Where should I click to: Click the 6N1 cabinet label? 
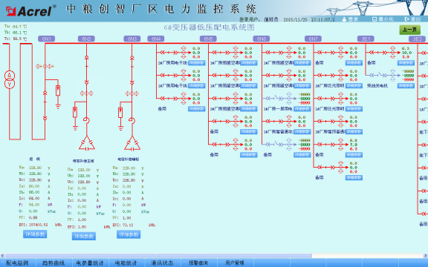[x=46, y=39]
